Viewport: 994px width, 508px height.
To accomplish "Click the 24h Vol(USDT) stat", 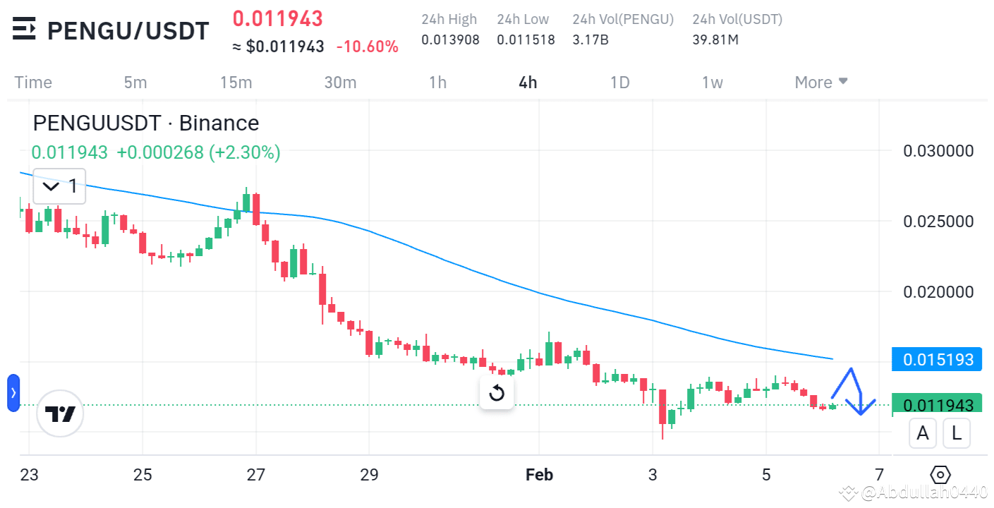I will 737,29.
